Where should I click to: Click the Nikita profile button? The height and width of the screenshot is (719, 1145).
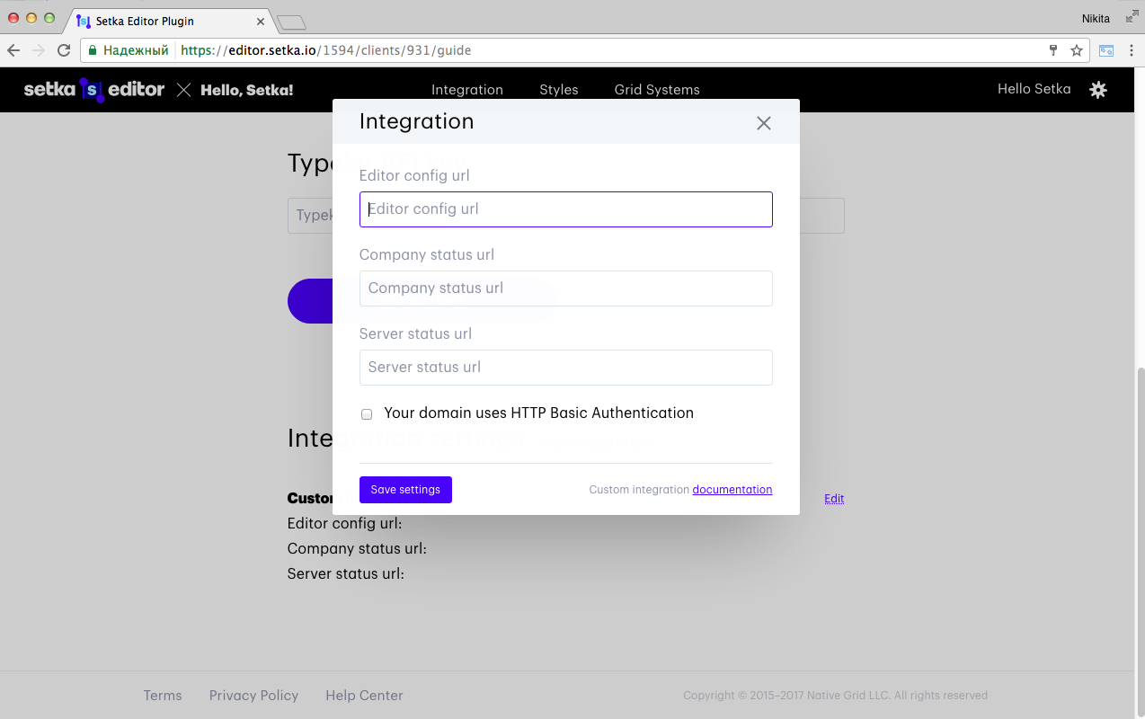1096,18
